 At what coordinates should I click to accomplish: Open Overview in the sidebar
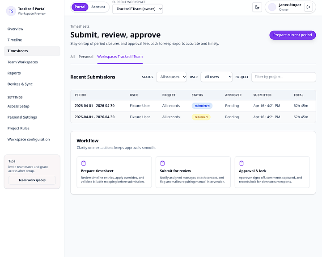click(32, 29)
